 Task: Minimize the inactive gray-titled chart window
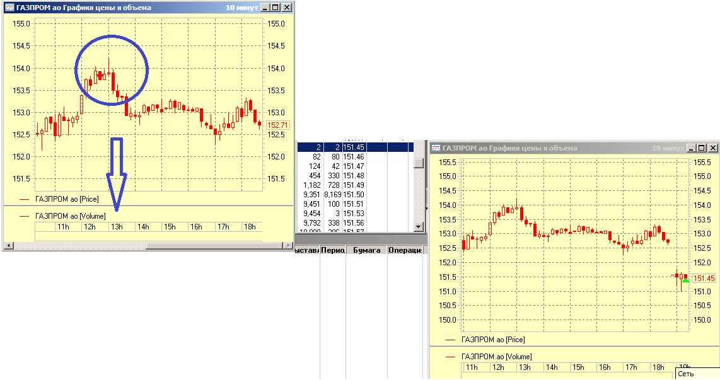pyautogui.click(x=692, y=148)
